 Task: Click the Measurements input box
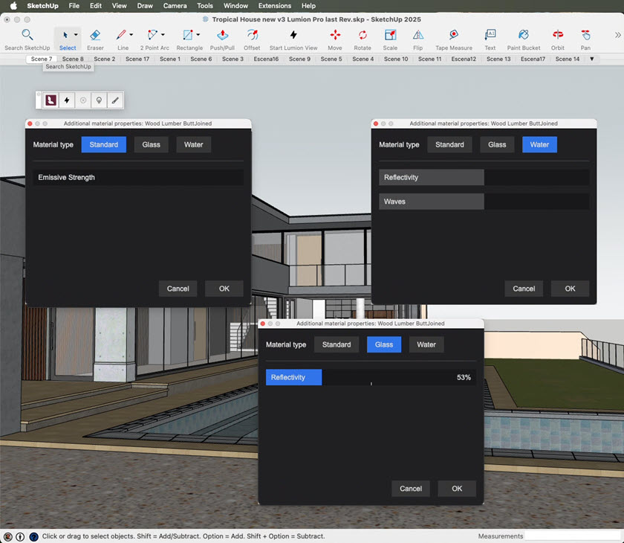[x=572, y=536]
